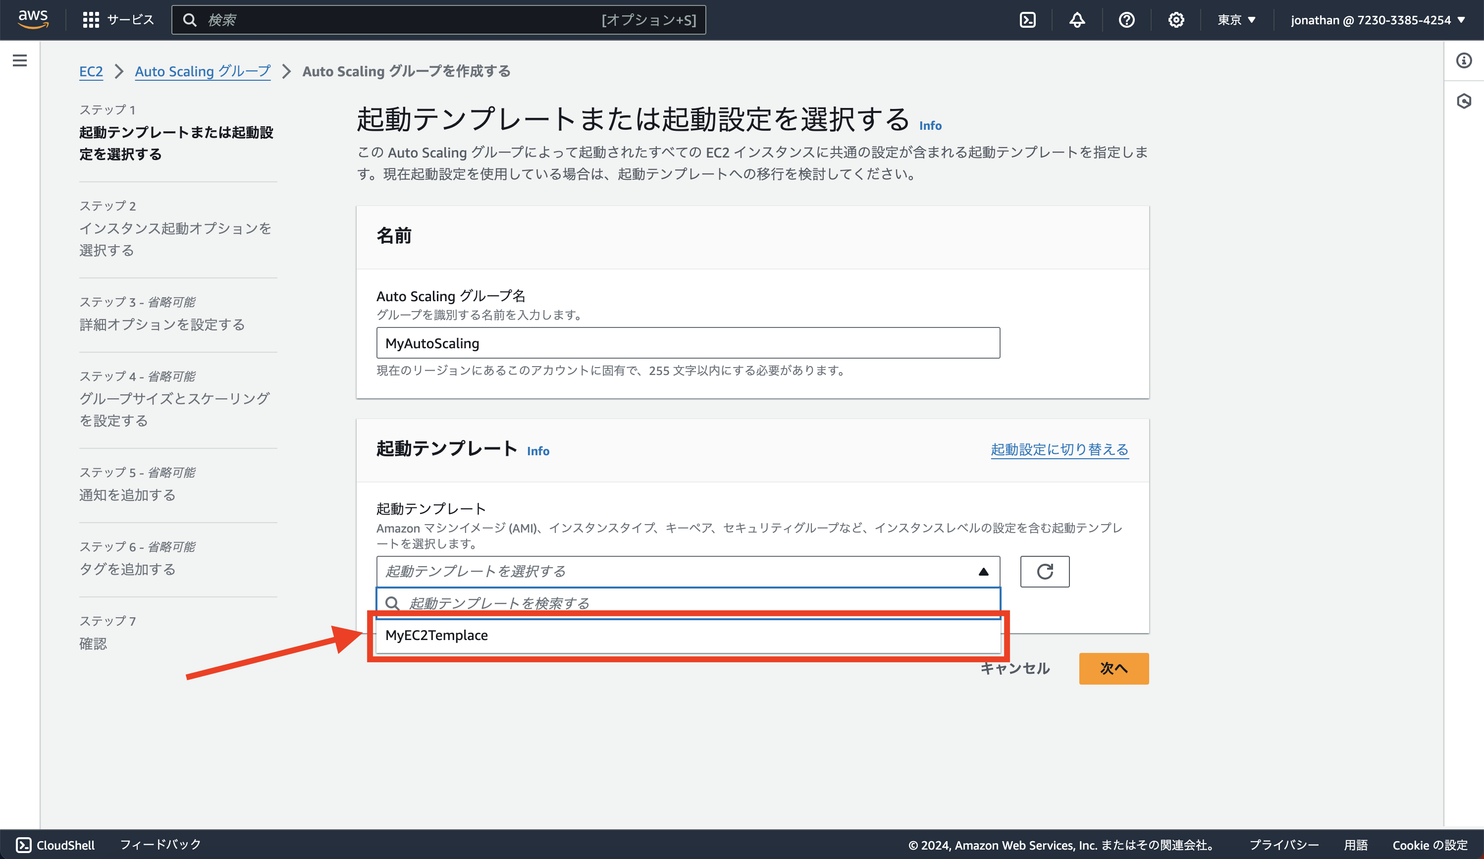Collapse the 起動テンプレートを選択する dropdown
Screen dimensions: 1484x859
[x=982, y=571]
